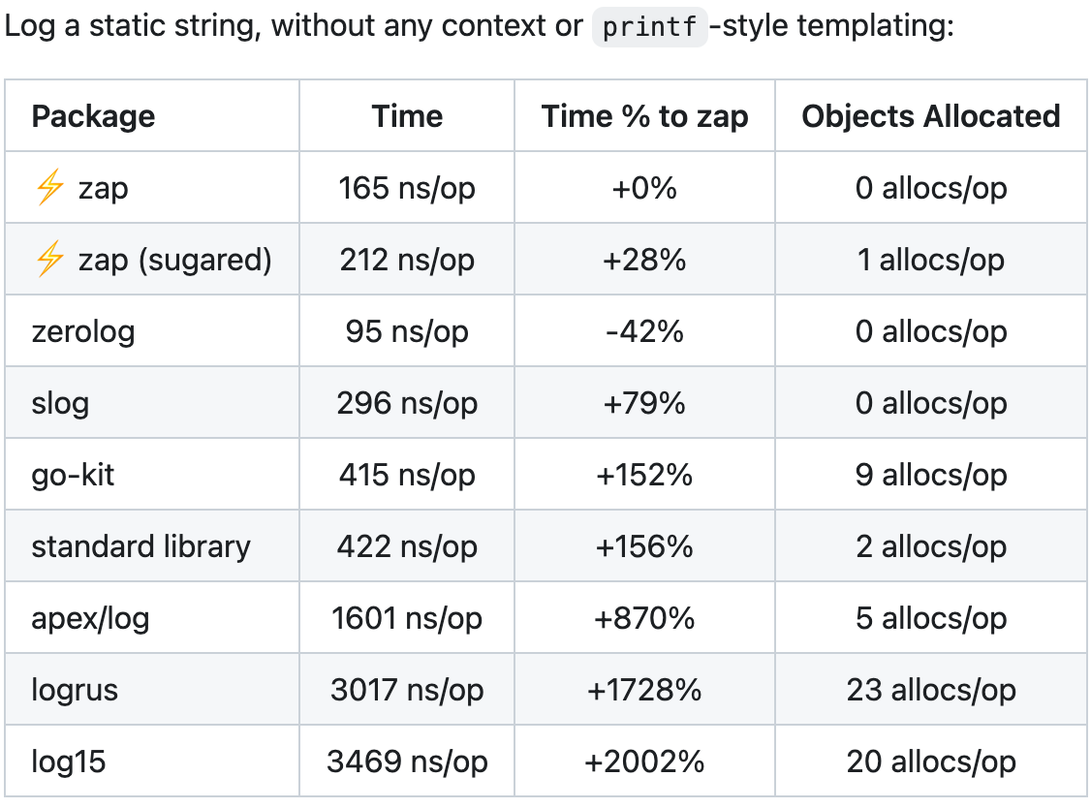This screenshot has width=1091, height=808.
Task: Click the printf inline code text
Action: pos(650,27)
